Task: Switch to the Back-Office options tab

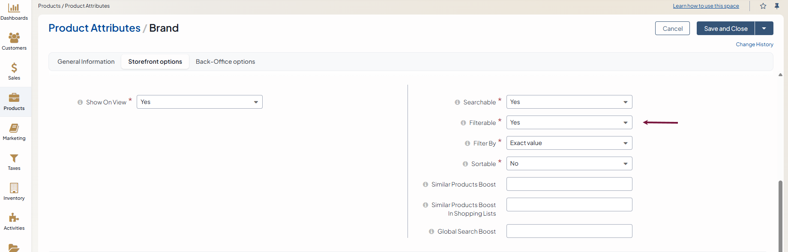Action: point(225,62)
